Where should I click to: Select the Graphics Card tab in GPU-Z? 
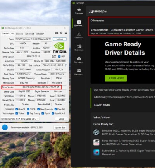coord(8,34)
